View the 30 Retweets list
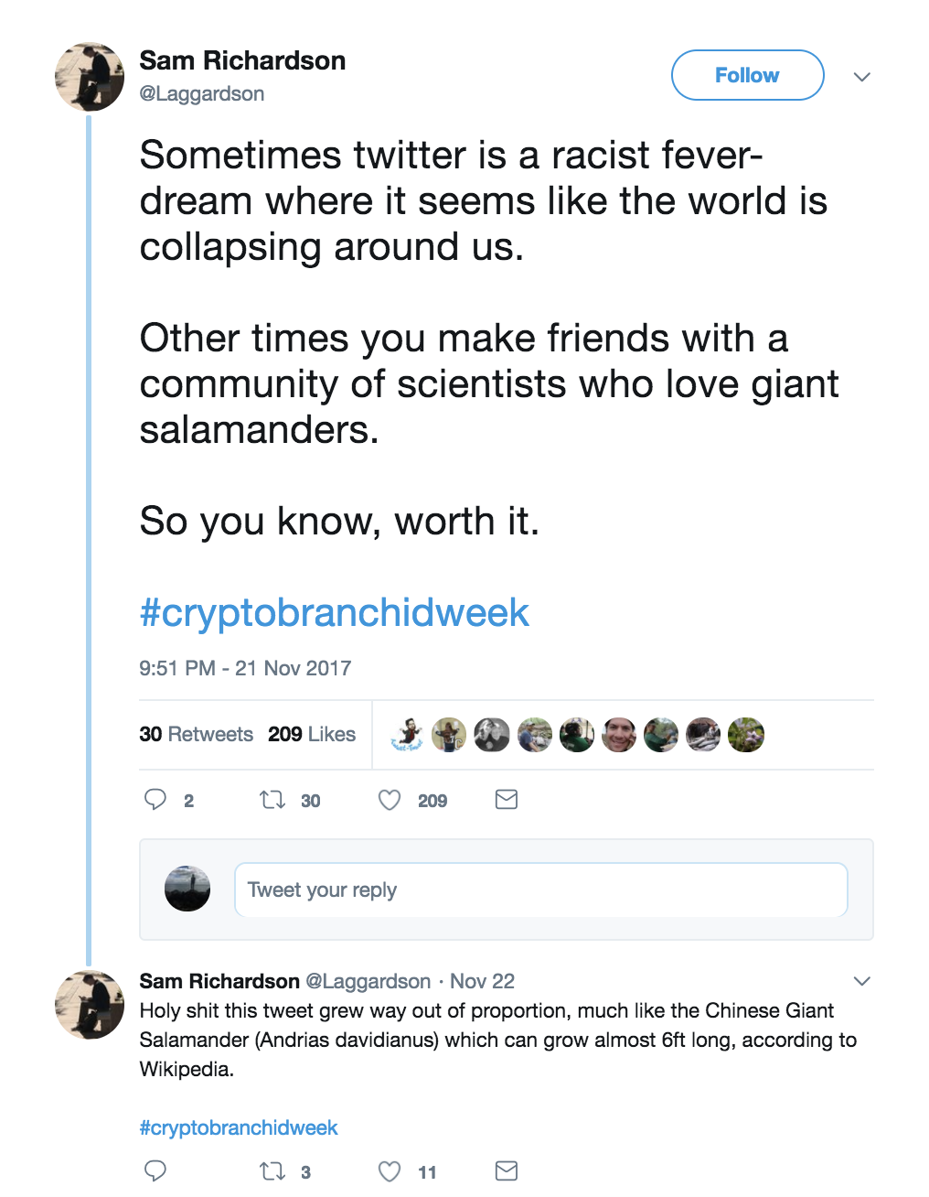This screenshot has width=929, height=1197. click(196, 734)
